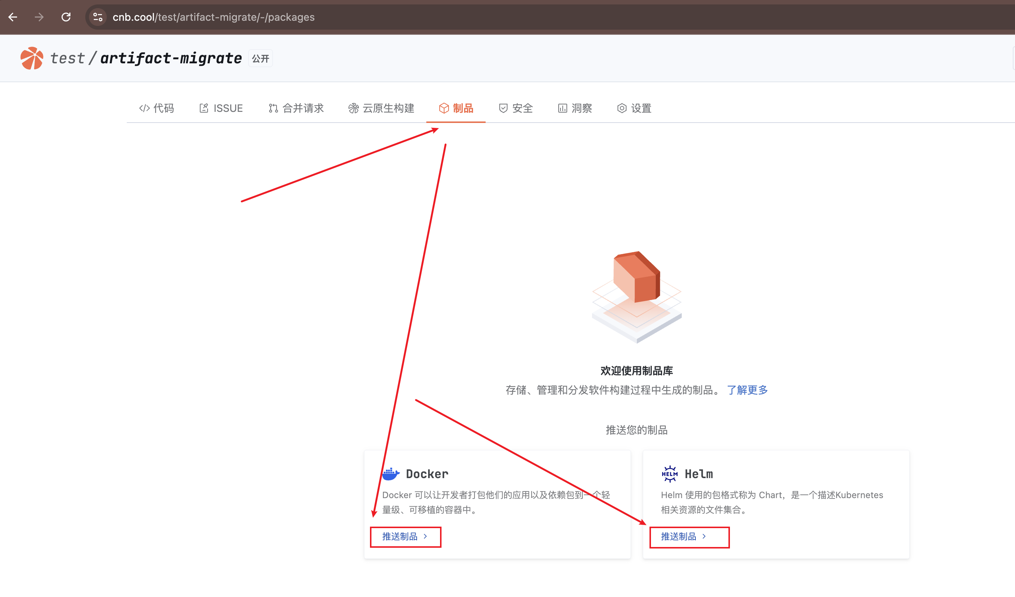1015x597 pixels.
Task: Click Docker's 推送制品 link
Action: pos(405,536)
